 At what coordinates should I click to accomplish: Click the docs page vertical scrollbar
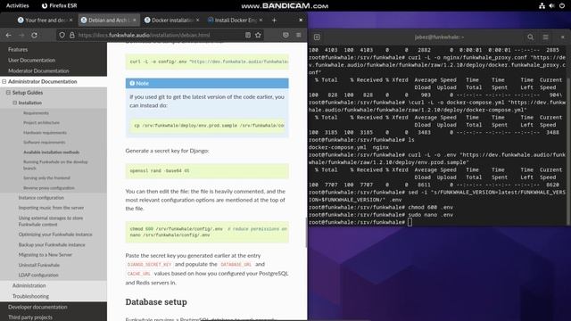tap(305, 233)
